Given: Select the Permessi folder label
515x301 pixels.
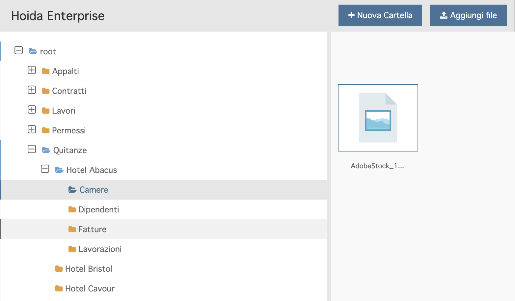Looking at the screenshot, I should [x=69, y=130].
